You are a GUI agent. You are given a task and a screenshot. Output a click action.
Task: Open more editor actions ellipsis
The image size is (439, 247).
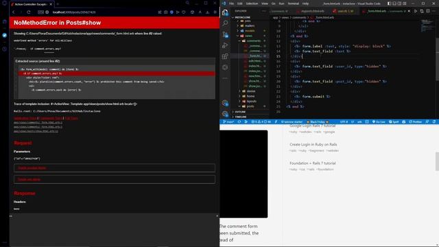click(x=434, y=11)
